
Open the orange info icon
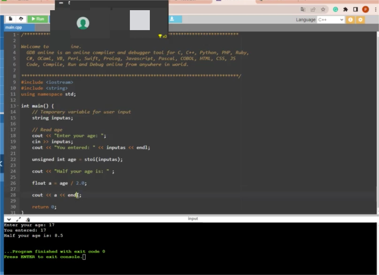point(351,19)
